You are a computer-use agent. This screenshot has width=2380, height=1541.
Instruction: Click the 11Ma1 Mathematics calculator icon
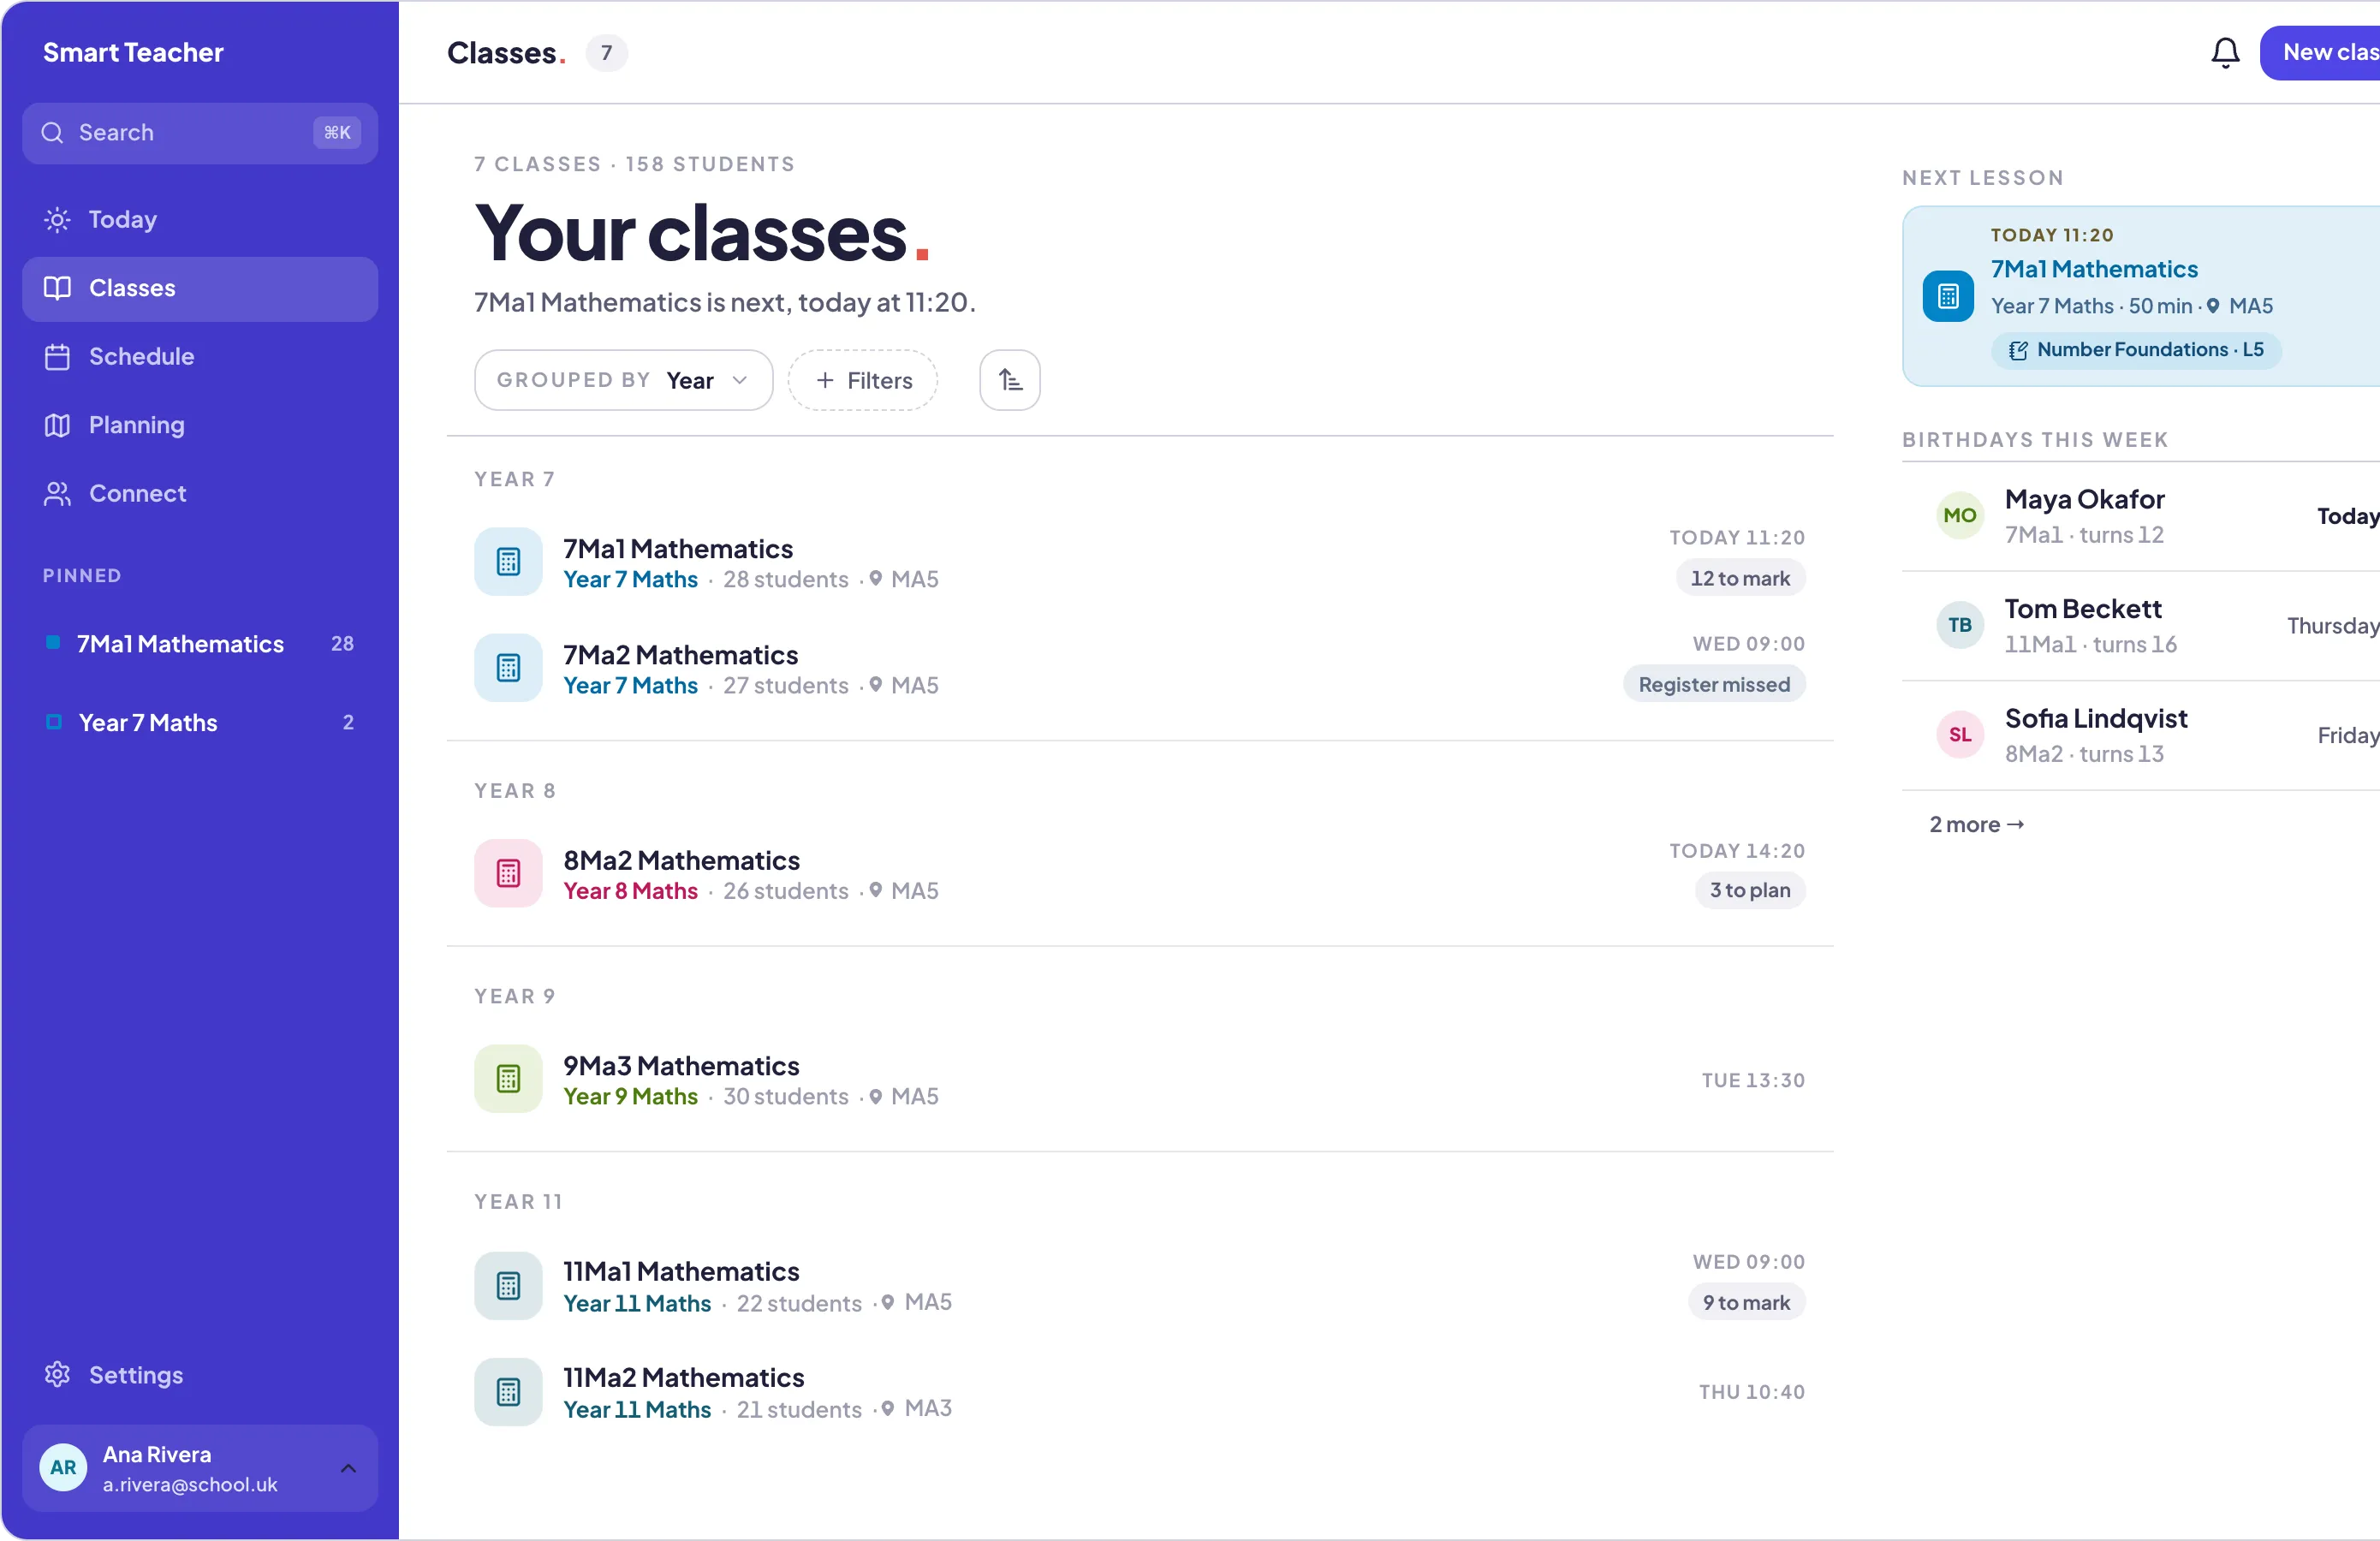(508, 1285)
